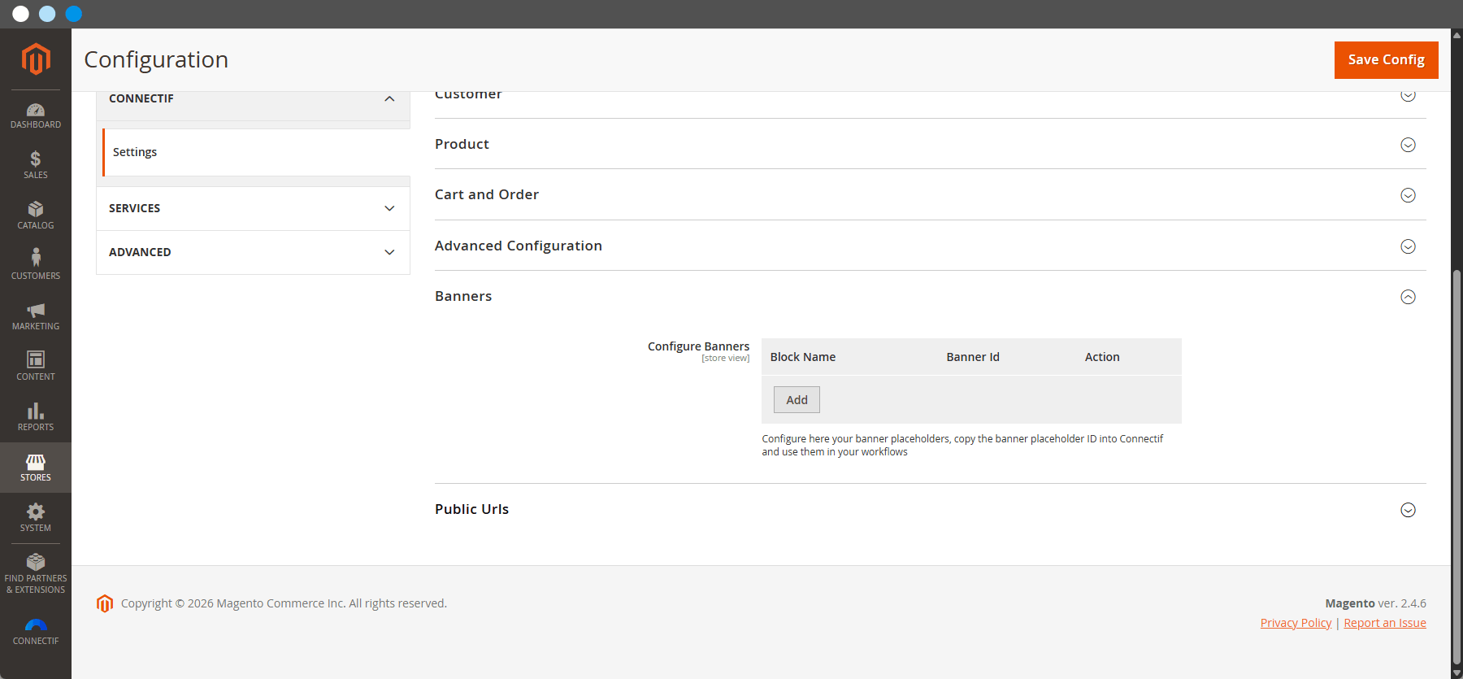This screenshot has height=679, width=1463.
Task: Click the banner placeholders help text
Action: point(962,446)
